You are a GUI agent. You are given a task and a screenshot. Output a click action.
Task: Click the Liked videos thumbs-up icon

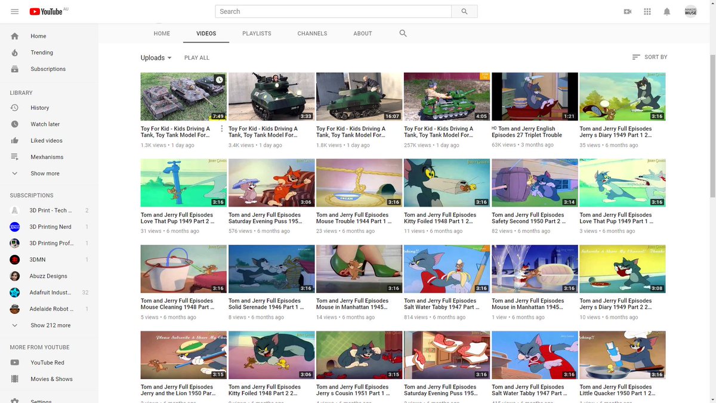click(15, 140)
